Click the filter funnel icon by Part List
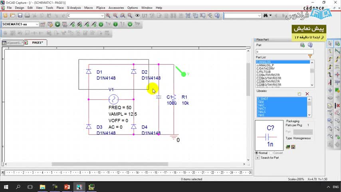The image size is (341, 192). pyautogui.click(x=310, y=56)
